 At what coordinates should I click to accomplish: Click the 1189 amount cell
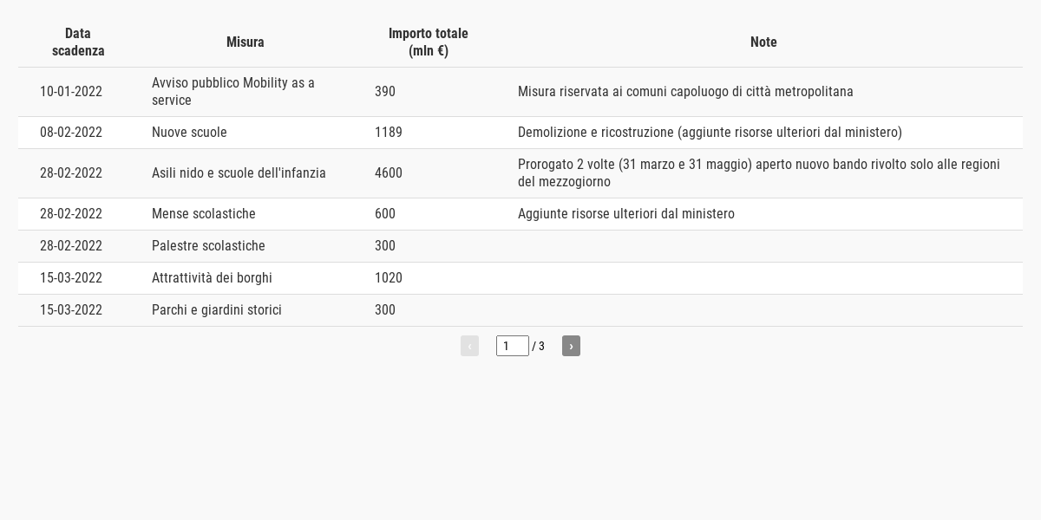pyautogui.click(x=389, y=133)
